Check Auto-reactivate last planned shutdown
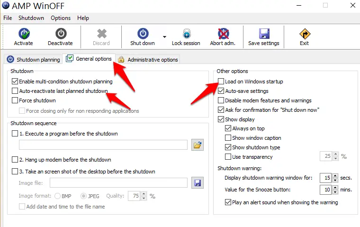This screenshot has height=227, width=360. pos(15,91)
